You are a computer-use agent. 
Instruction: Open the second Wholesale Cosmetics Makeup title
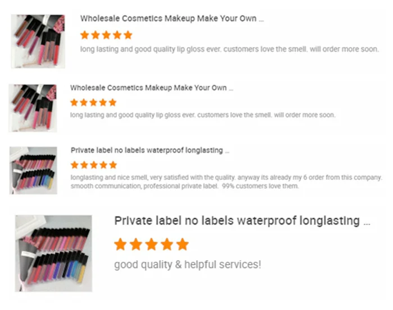tap(152, 88)
